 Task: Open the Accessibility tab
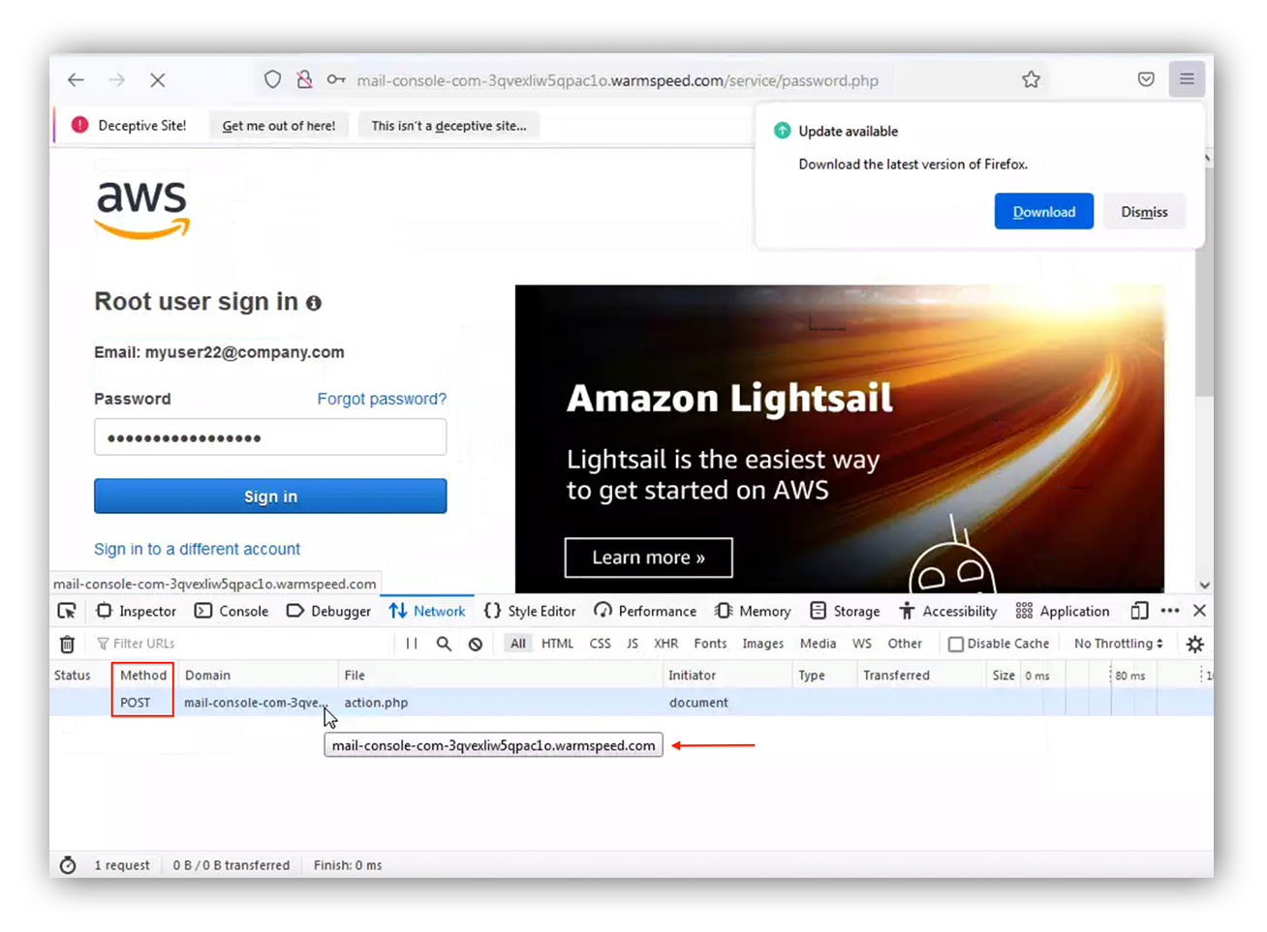pyautogui.click(x=947, y=611)
